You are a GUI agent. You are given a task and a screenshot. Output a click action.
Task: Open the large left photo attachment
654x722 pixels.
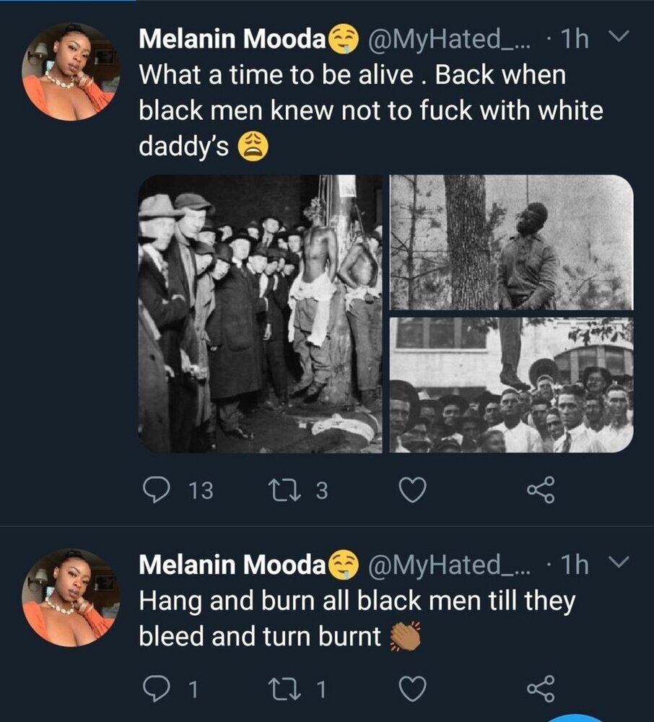[261, 314]
